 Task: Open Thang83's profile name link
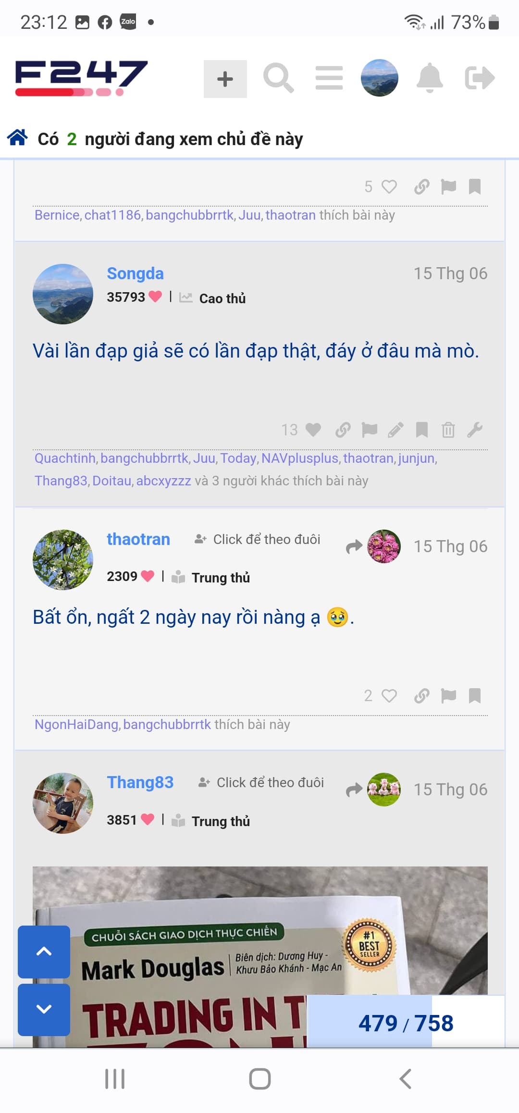point(140,782)
